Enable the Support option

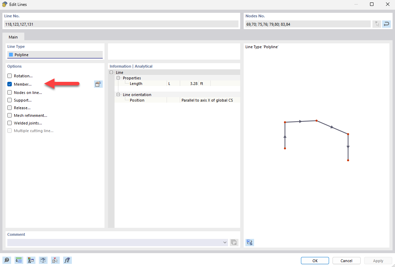pos(9,100)
